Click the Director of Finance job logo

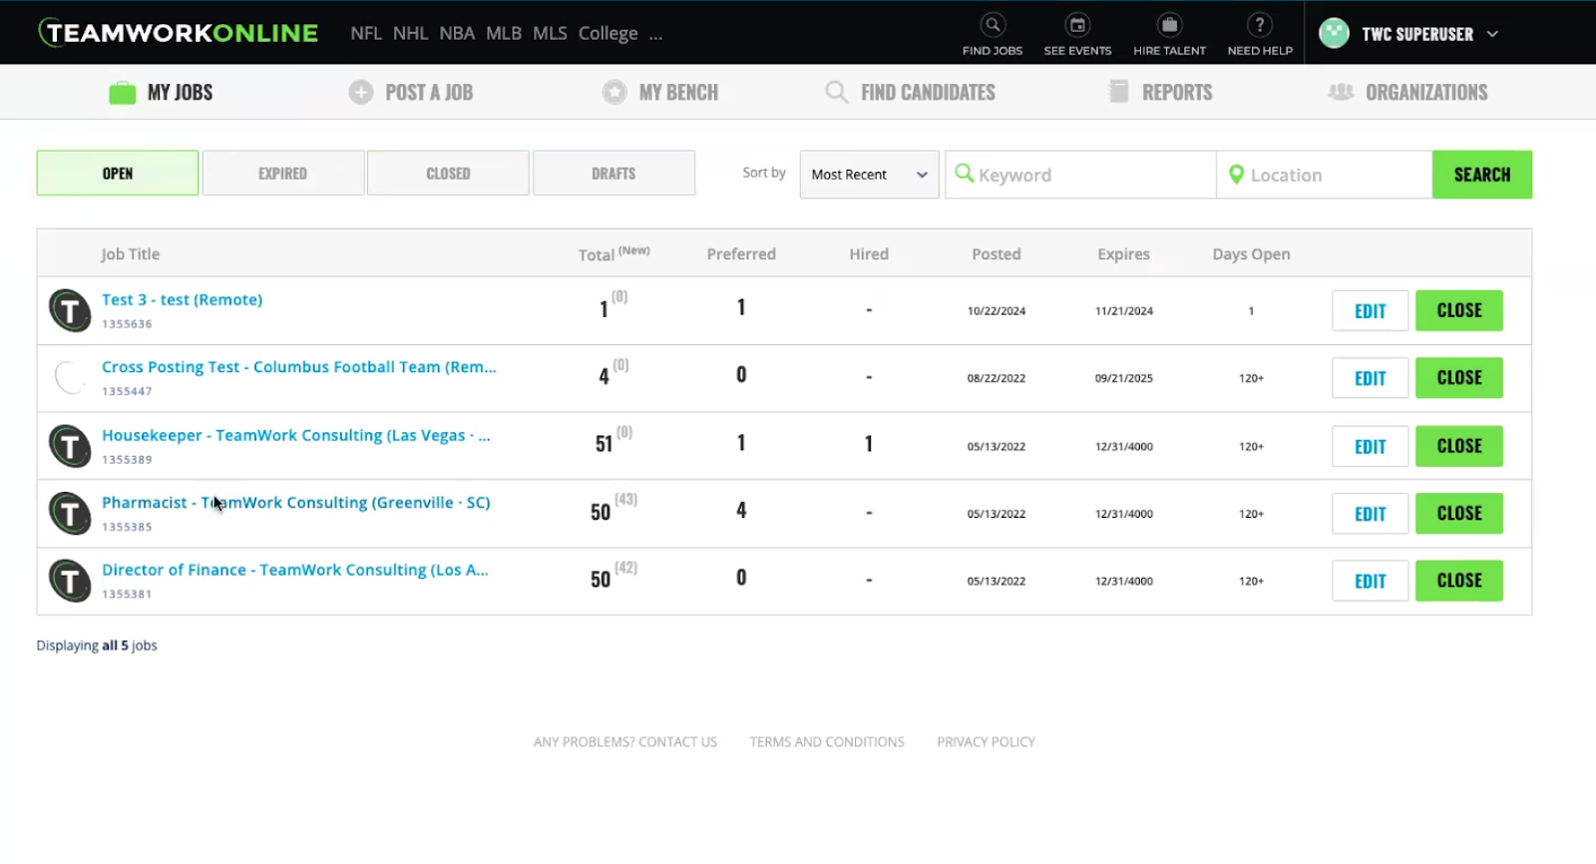pos(70,581)
